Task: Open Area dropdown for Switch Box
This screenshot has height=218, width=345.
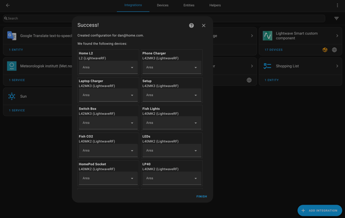Action: pyautogui.click(x=108, y=122)
